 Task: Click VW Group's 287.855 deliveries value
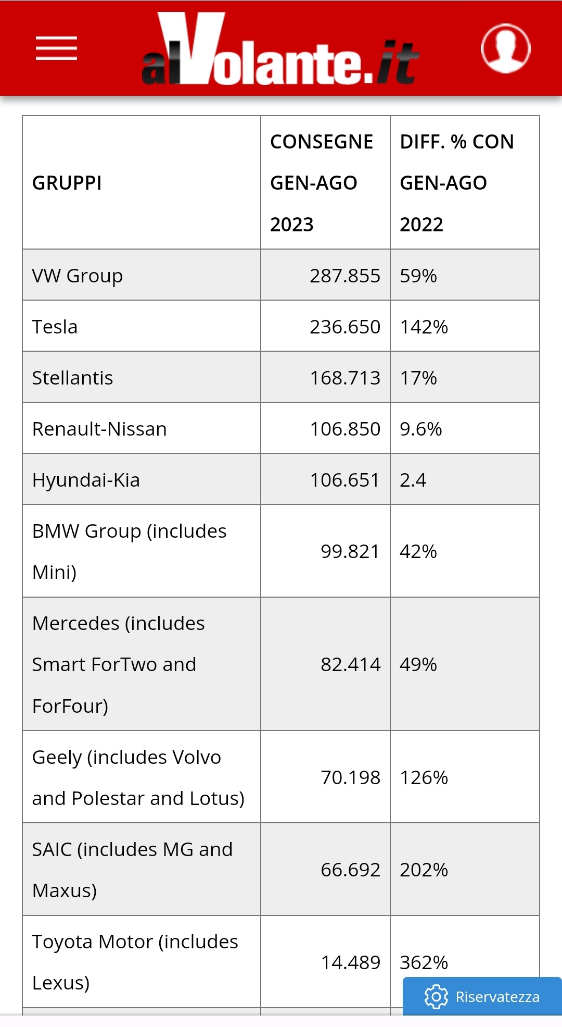point(345,276)
